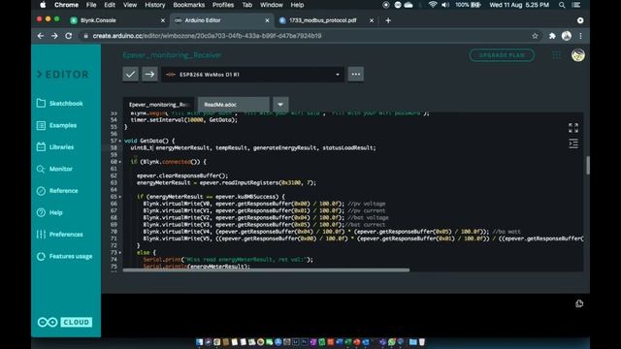
Task: Open the Chrome extensions puzzle icon
Action: [x=552, y=36]
